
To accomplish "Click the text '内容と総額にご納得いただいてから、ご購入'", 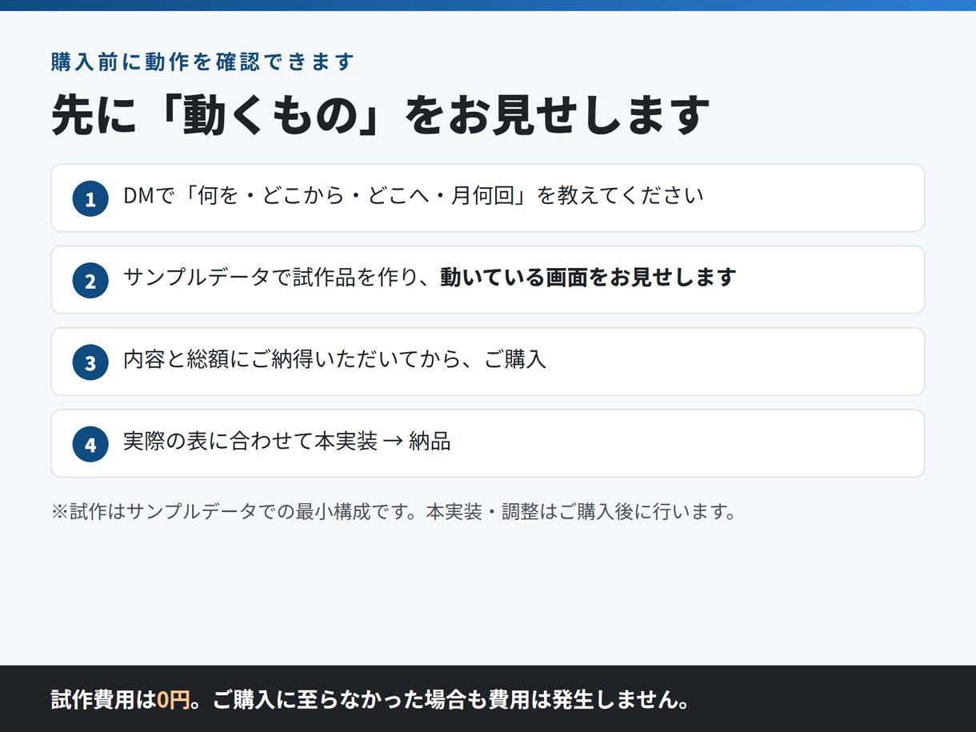I will pyautogui.click(x=334, y=359).
